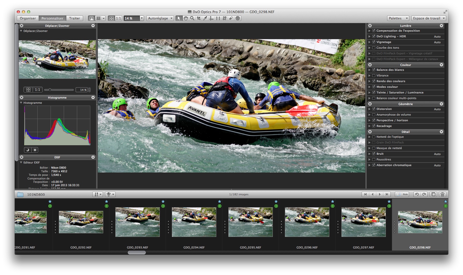Show highlight clipping with sun icon
463x275 pixels.
[x=35, y=150]
